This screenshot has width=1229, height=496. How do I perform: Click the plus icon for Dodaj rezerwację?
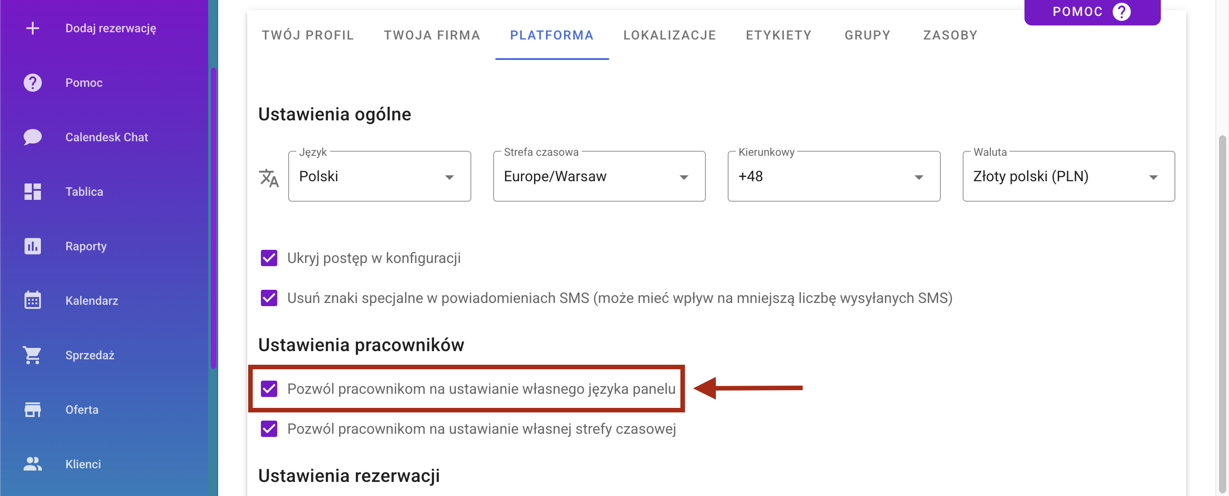tap(32, 28)
